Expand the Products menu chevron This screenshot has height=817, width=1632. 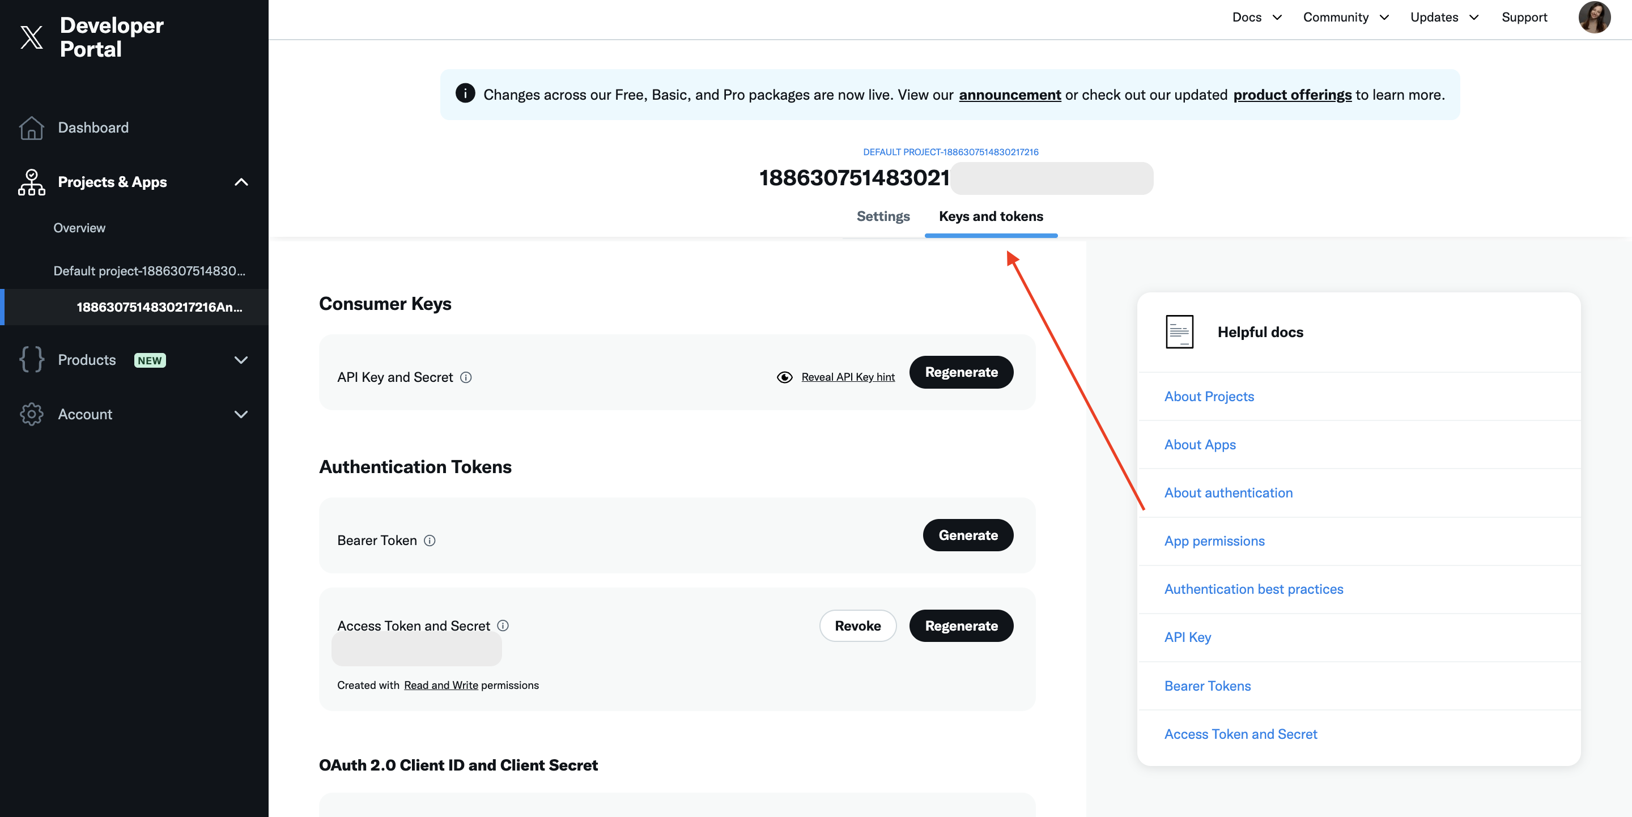click(x=241, y=360)
